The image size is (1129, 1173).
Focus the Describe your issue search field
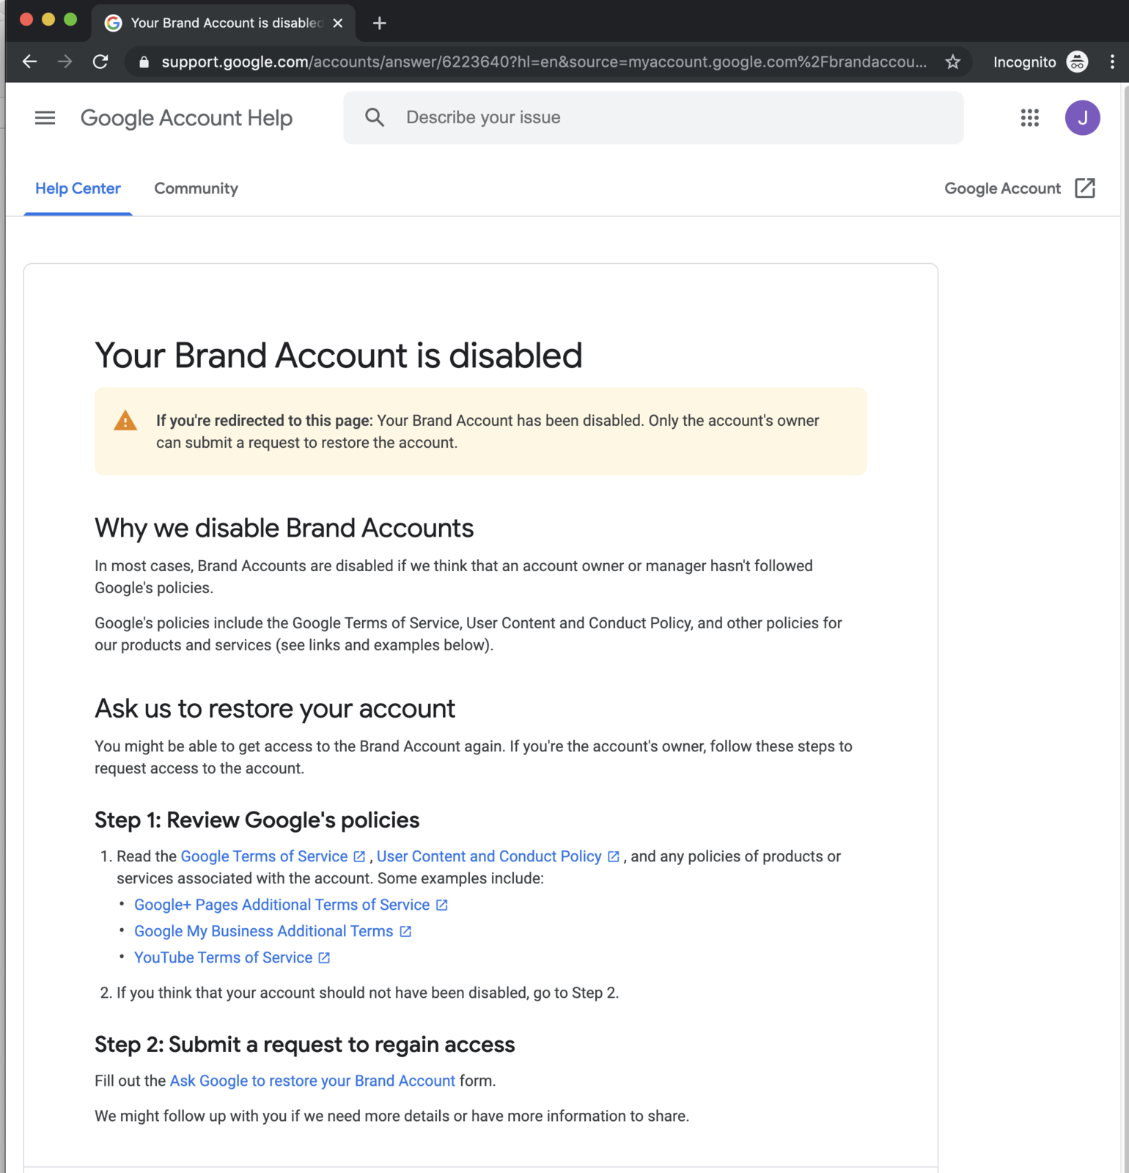[x=653, y=117]
